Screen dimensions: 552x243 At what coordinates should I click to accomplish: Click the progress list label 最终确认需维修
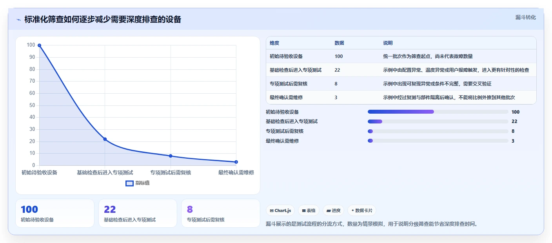[282, 141]
